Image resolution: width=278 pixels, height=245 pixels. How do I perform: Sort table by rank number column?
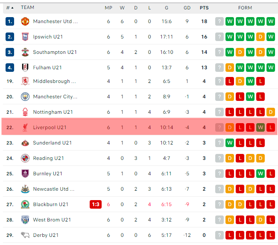tap(10, 8)
